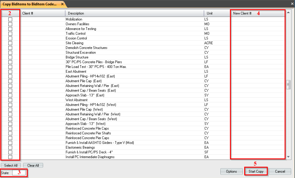Check the Elastomeric Bearings checkbox
Screen dimensions: 295x178
(10, 147)
